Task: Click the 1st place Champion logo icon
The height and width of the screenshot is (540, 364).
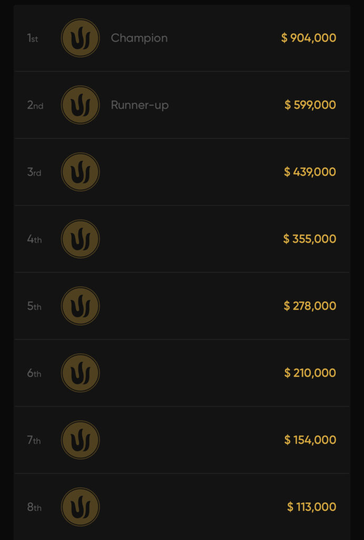Action: tap(80, 38)
